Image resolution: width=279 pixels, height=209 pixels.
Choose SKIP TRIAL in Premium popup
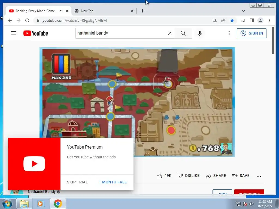point(77,182)
